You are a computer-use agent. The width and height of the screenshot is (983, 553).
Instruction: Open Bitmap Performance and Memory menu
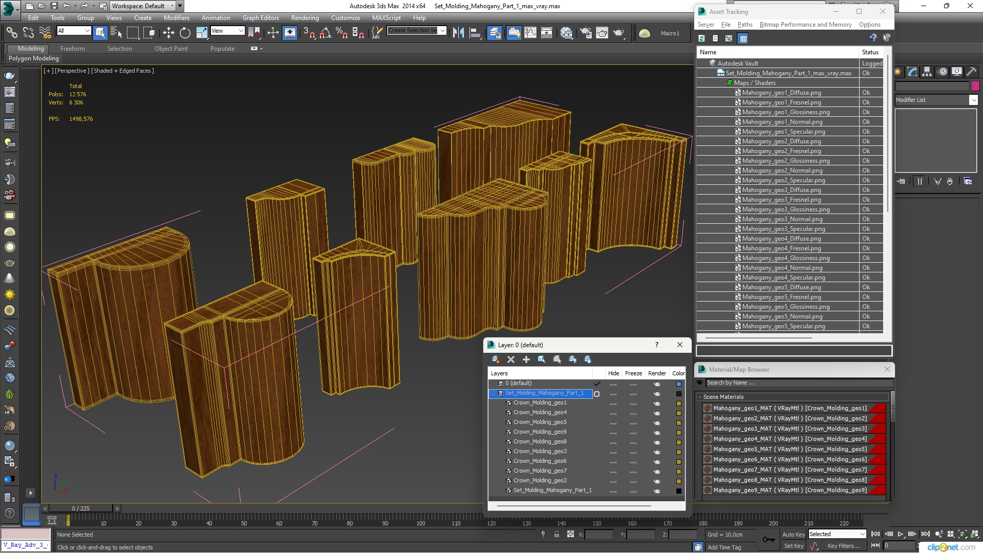pos(805,25)
